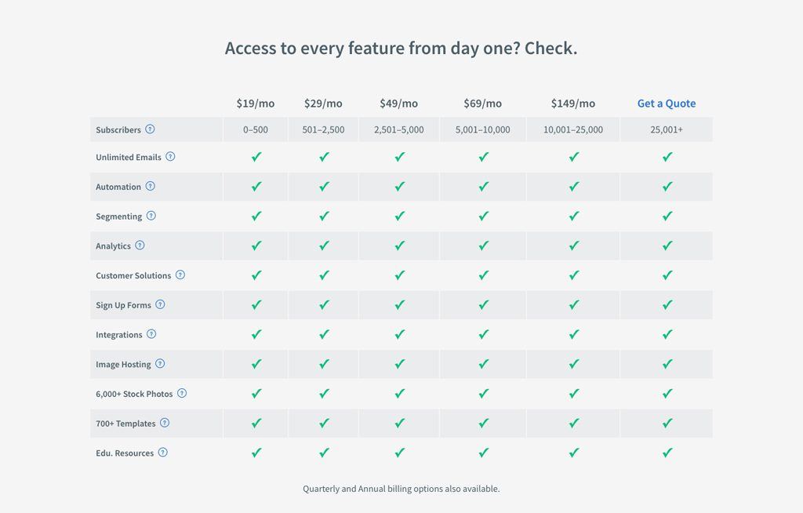The image size is (803, 513).
Task: Open the Image Hosting info icon
Action: (160, 363)
